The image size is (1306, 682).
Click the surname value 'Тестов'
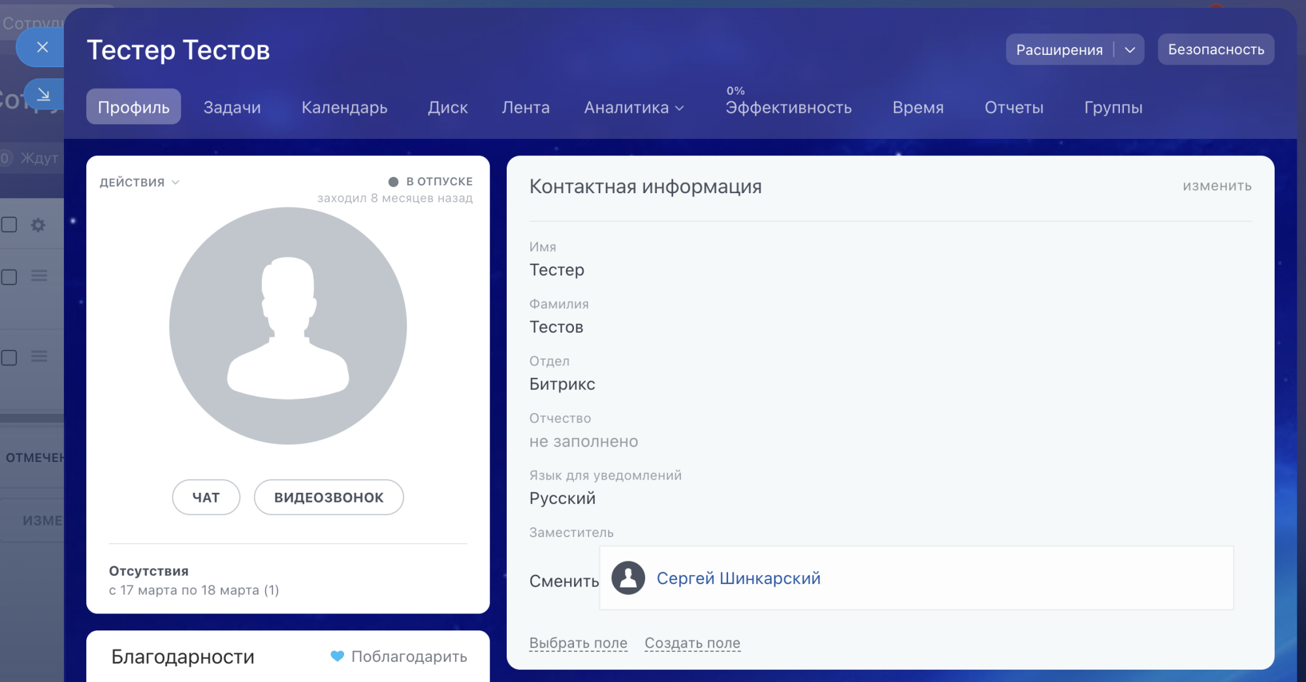(x=556, y=327)
